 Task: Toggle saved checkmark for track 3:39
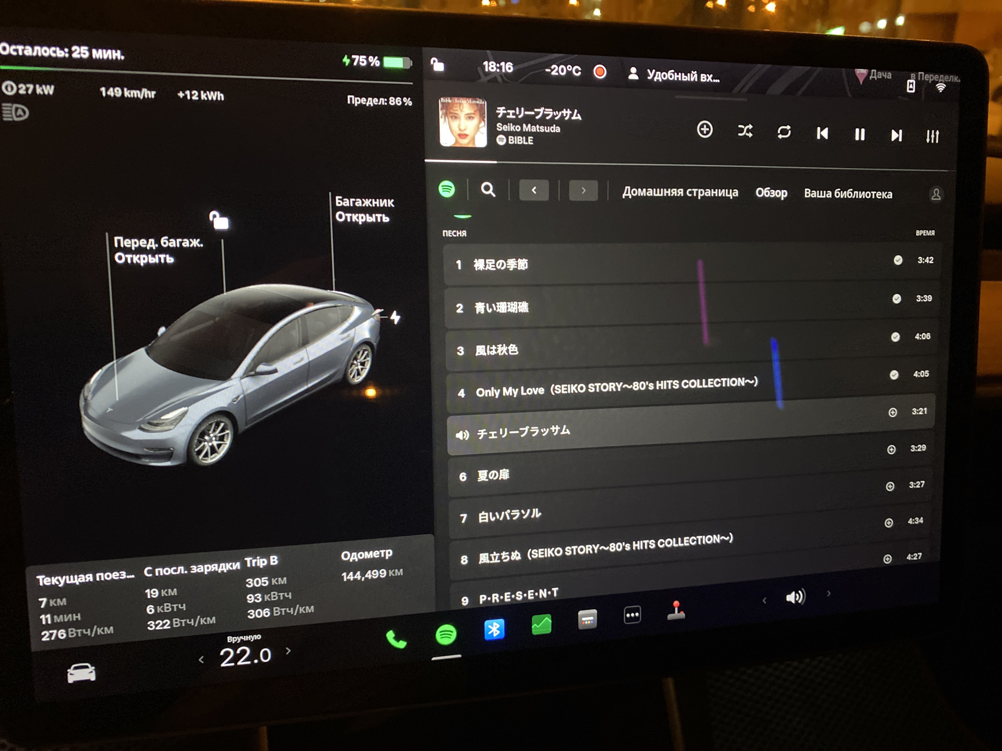pos(896,298)
